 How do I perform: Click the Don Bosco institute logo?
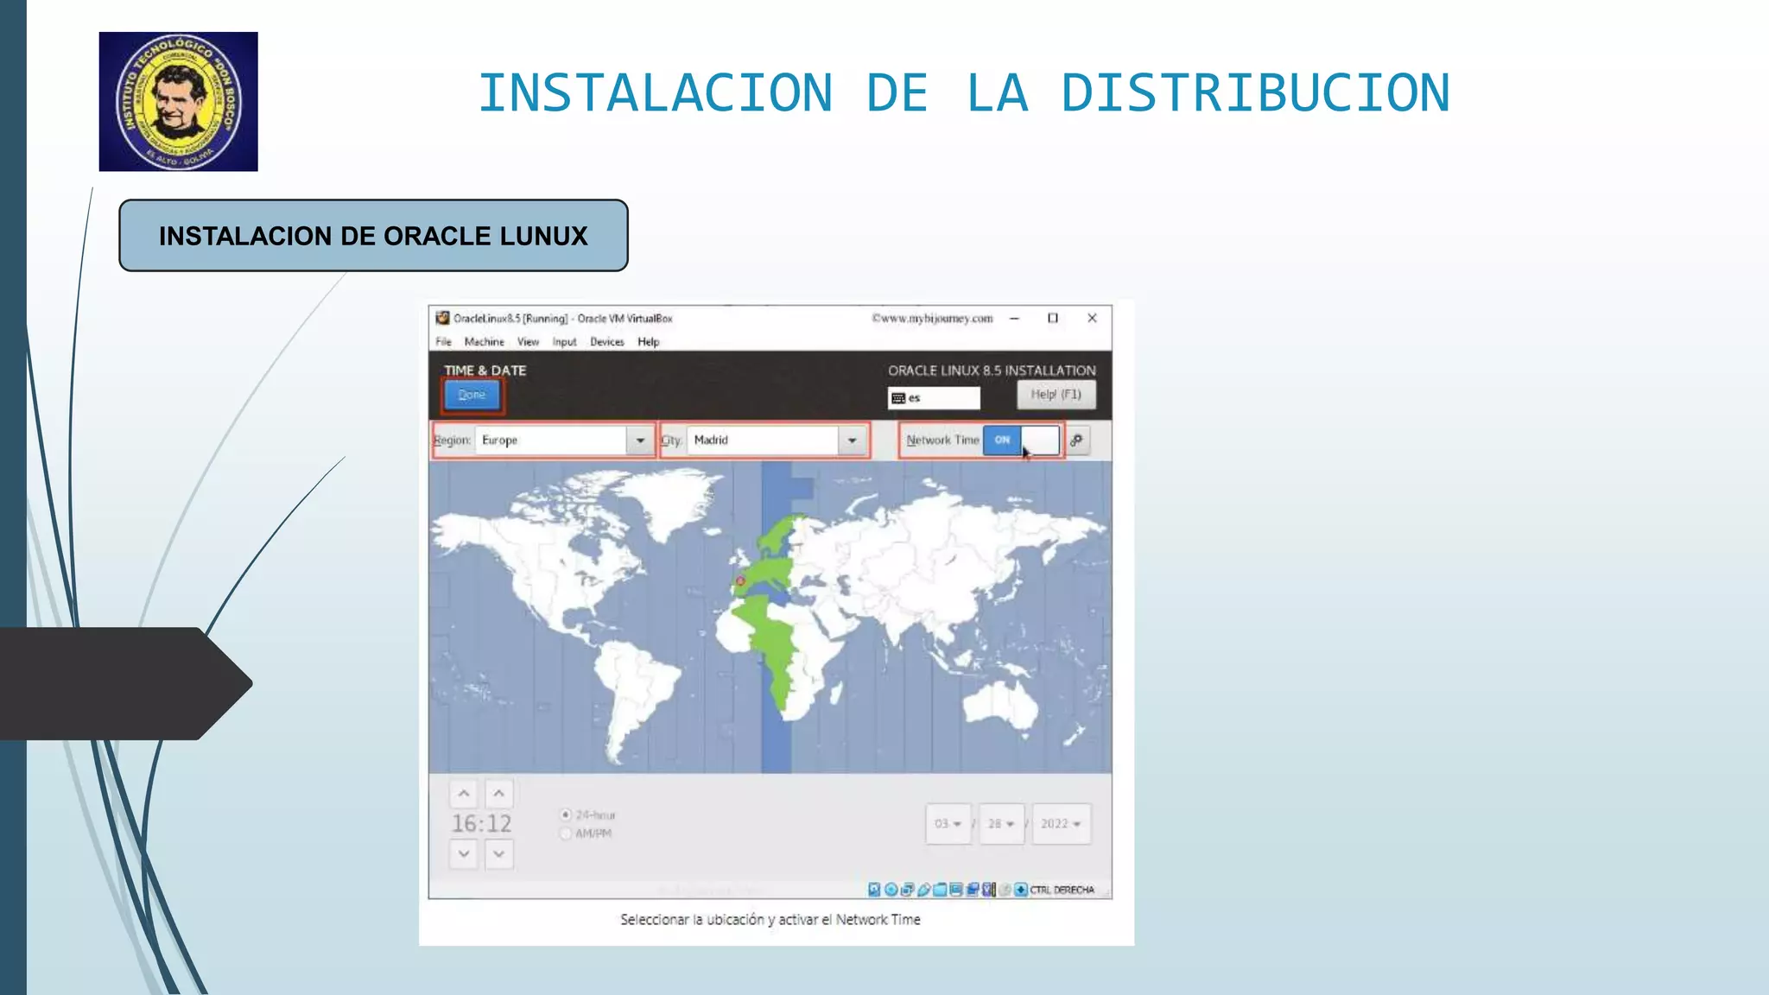coord(178,101)
